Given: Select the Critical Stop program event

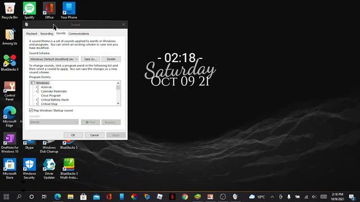Looking at the screenshot, I should pyautogui.click(x=49, y=104).
